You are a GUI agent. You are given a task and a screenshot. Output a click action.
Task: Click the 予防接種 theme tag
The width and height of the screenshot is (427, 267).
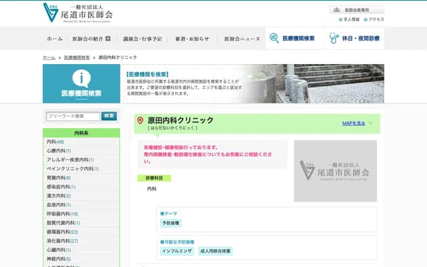[171, 223]
